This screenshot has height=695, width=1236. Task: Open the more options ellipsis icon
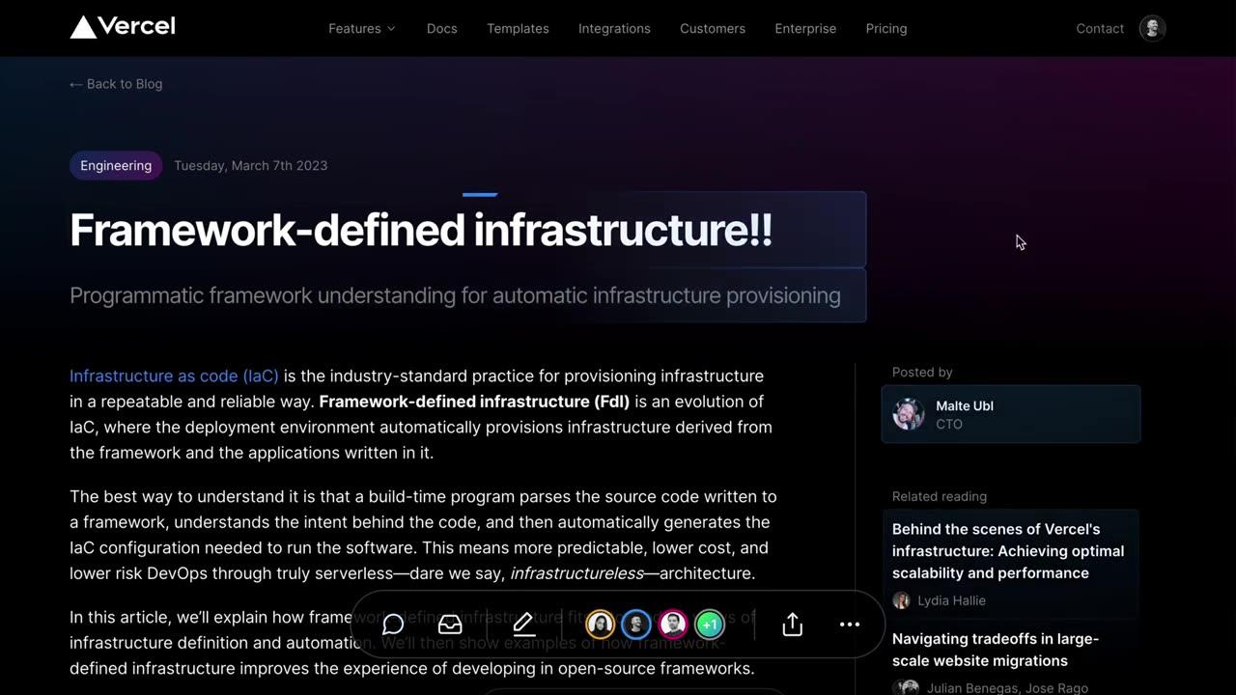click(849, 625)
